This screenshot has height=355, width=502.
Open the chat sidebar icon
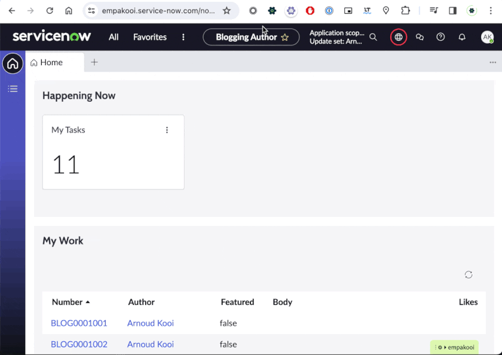pos(420,37)
